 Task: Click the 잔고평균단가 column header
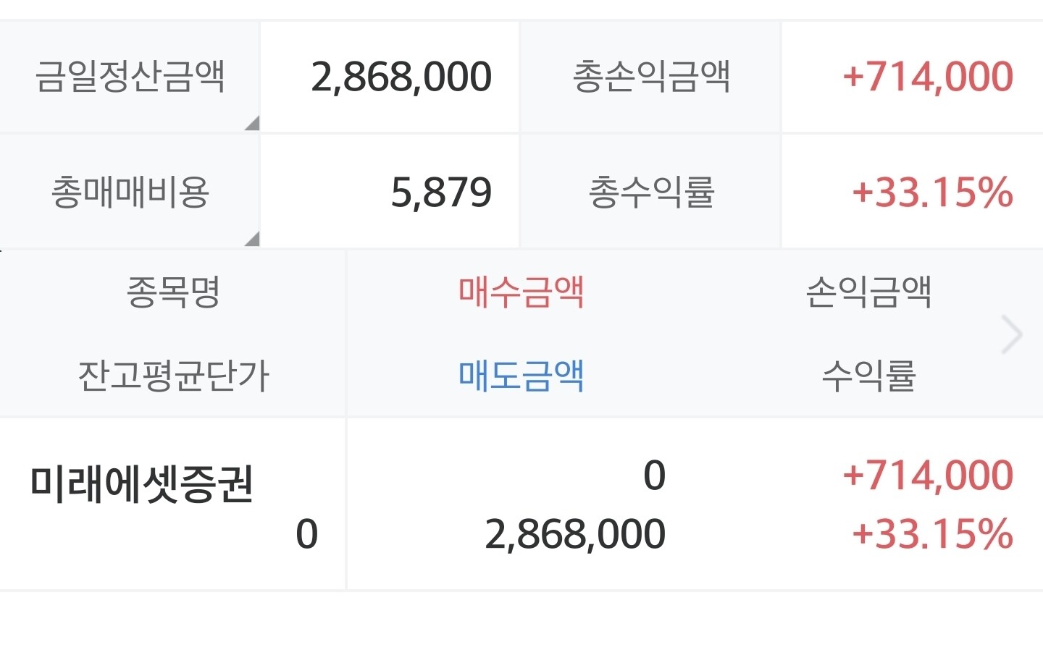pyautogui.click(x=173, y=376)
